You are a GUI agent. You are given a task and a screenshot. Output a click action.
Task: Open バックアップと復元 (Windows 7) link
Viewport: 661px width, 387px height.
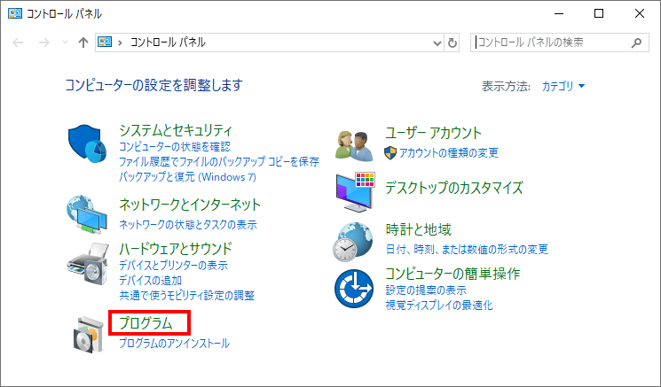[187, 177]
